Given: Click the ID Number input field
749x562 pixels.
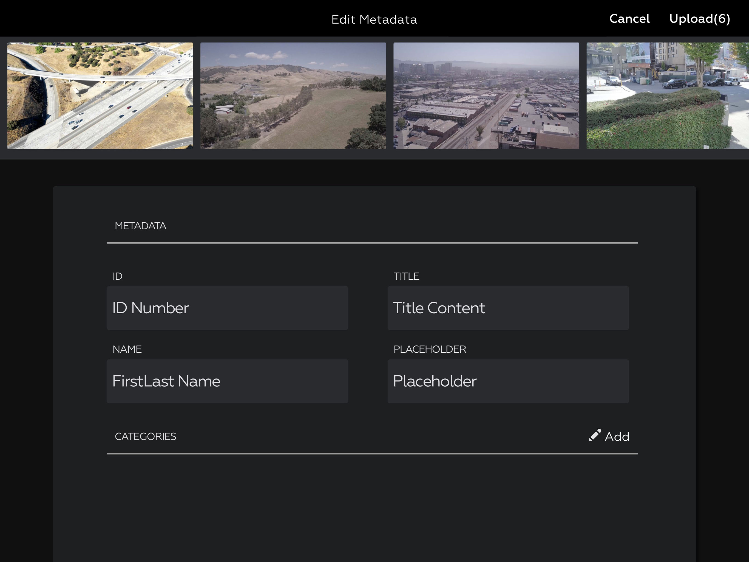Looking at the screenshot, I should click(x=227, y=308).
